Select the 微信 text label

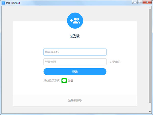pyautogui.click(x=70, y=80)
